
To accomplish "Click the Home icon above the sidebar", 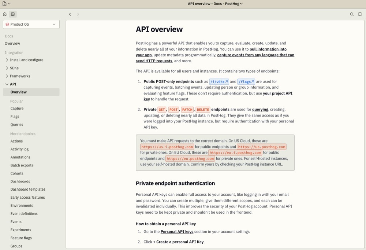I will [x=4, y=14].
